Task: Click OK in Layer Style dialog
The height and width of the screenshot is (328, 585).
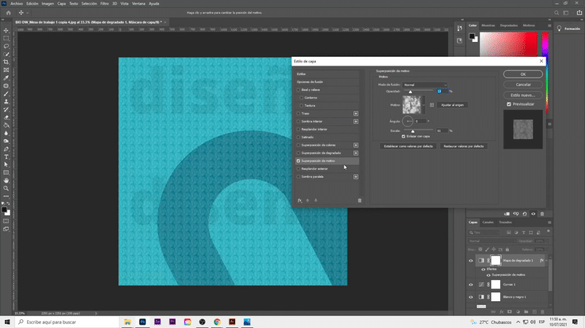Action: [523, 74]
